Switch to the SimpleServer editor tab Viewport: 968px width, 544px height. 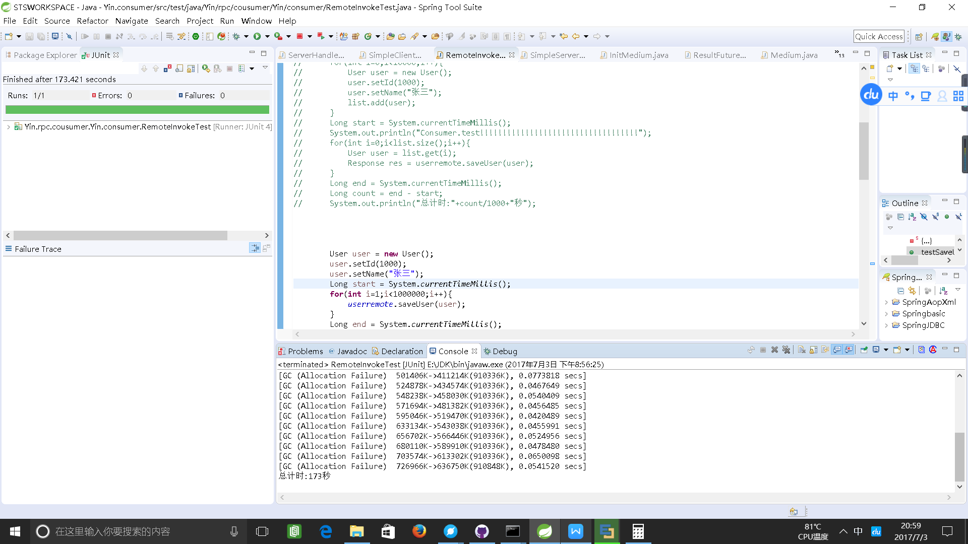(x=553, y=55)
